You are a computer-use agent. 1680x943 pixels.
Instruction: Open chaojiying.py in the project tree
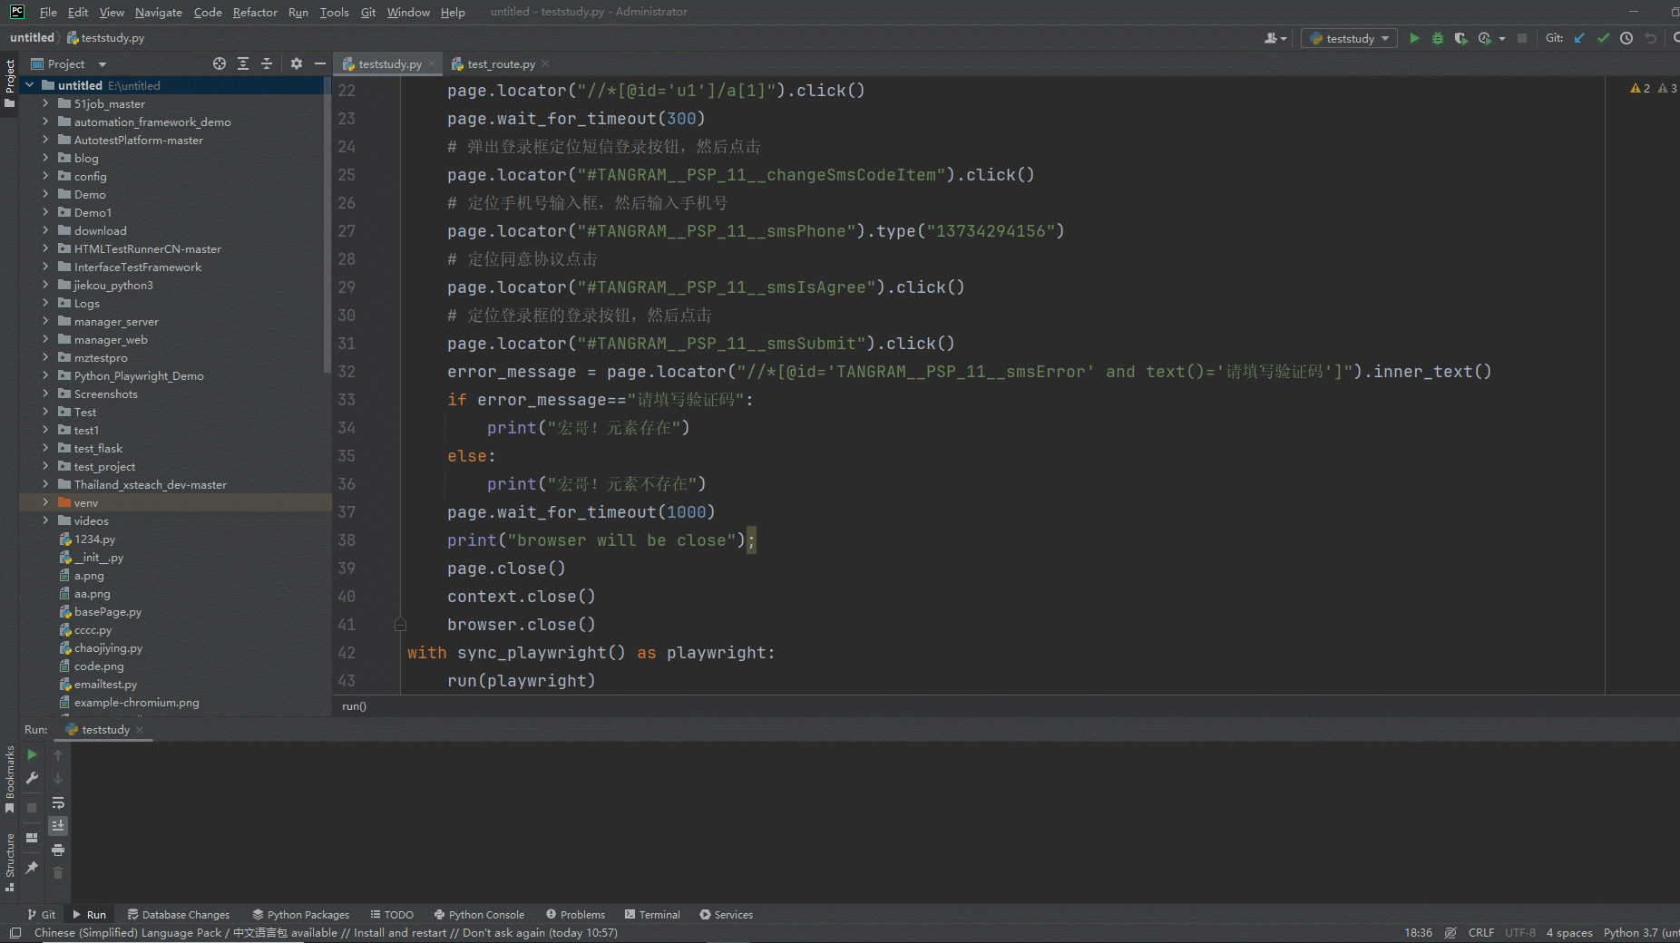[x=108, y=648]
